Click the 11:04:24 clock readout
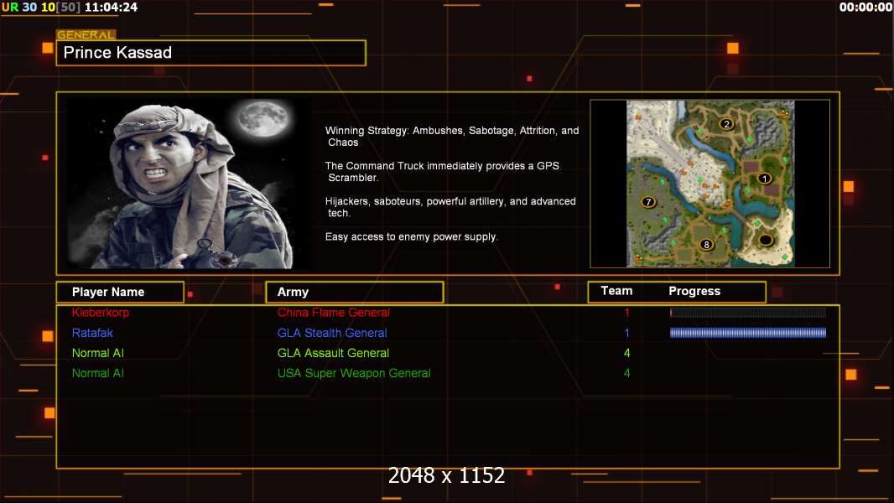 pos(112,8)
